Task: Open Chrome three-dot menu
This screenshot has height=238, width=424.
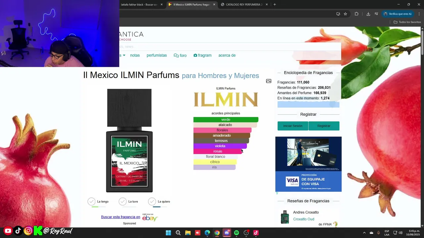Action: pos(419,14)
